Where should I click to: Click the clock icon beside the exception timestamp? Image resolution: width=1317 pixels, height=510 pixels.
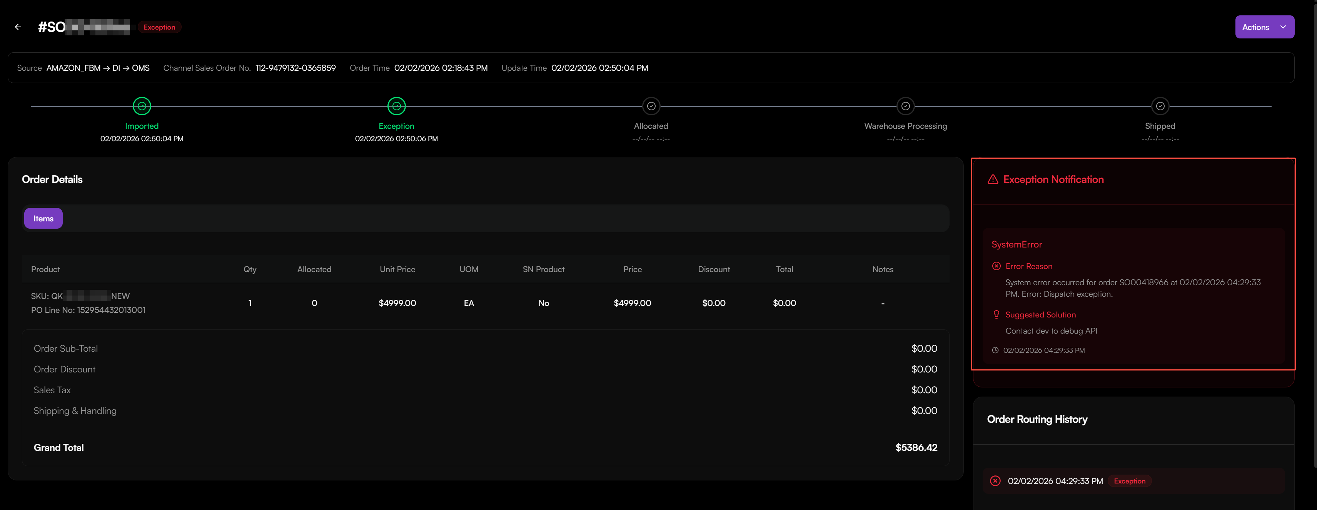(x=995, y=350)
